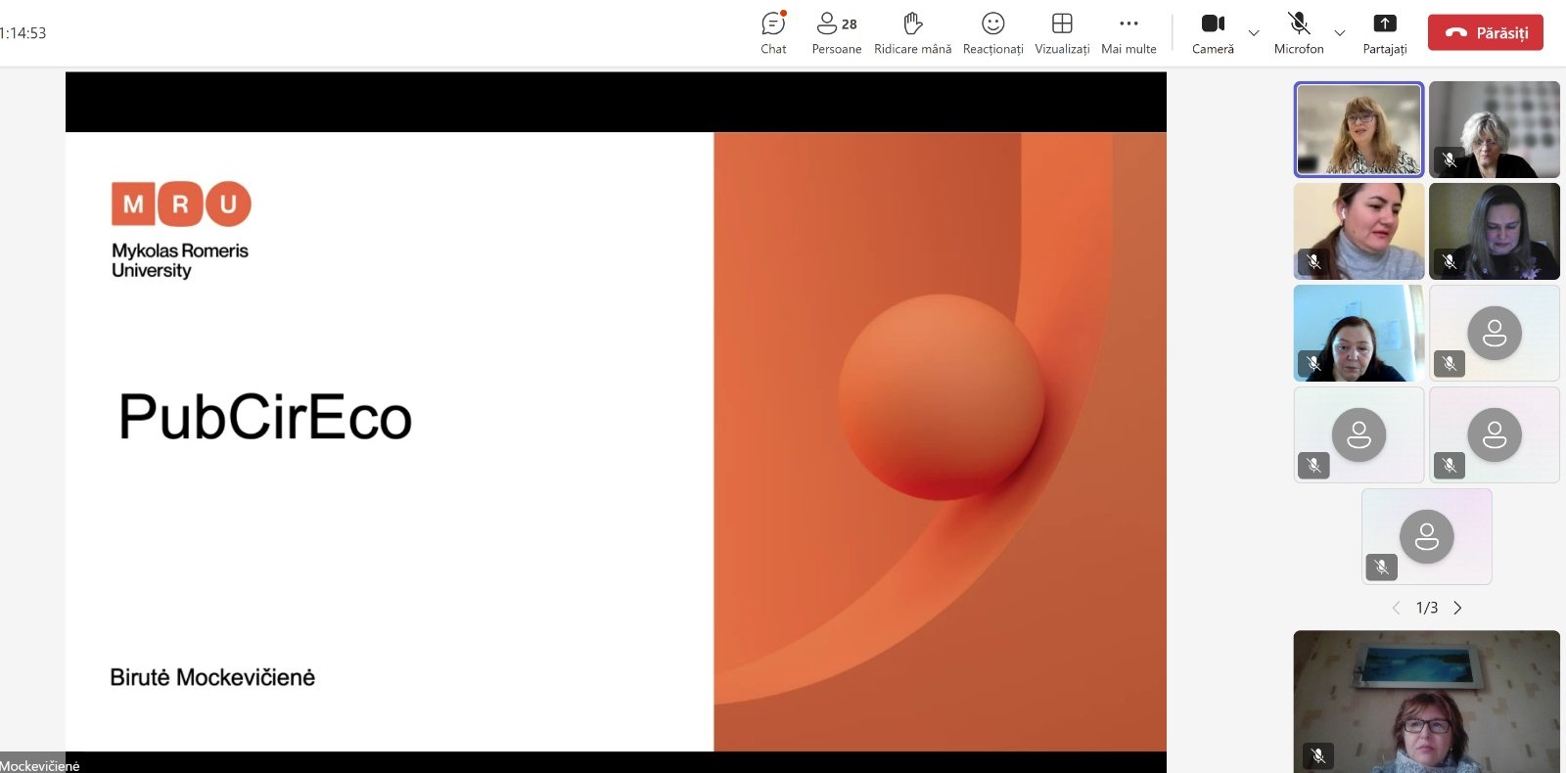This screenshot has height=773, width=1566.
Task: Expand microphone options dropdown arrow
Action: (1340, 33)
